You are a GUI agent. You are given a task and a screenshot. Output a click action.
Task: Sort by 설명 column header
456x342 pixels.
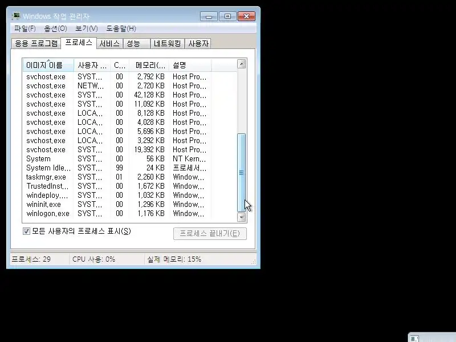coord(190,65)
